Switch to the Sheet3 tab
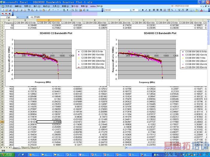This screenshot has height=157, width=210. point(35,148)
